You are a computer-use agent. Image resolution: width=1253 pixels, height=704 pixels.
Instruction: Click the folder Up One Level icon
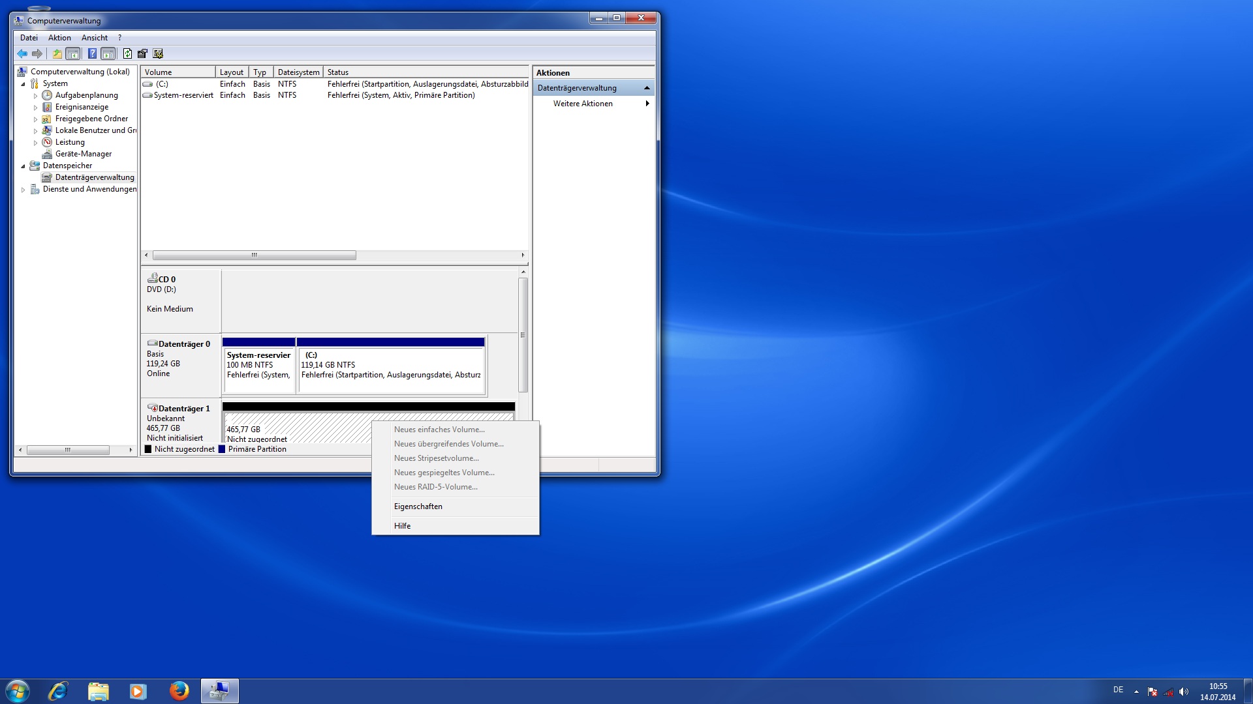(x=57, y=54)
